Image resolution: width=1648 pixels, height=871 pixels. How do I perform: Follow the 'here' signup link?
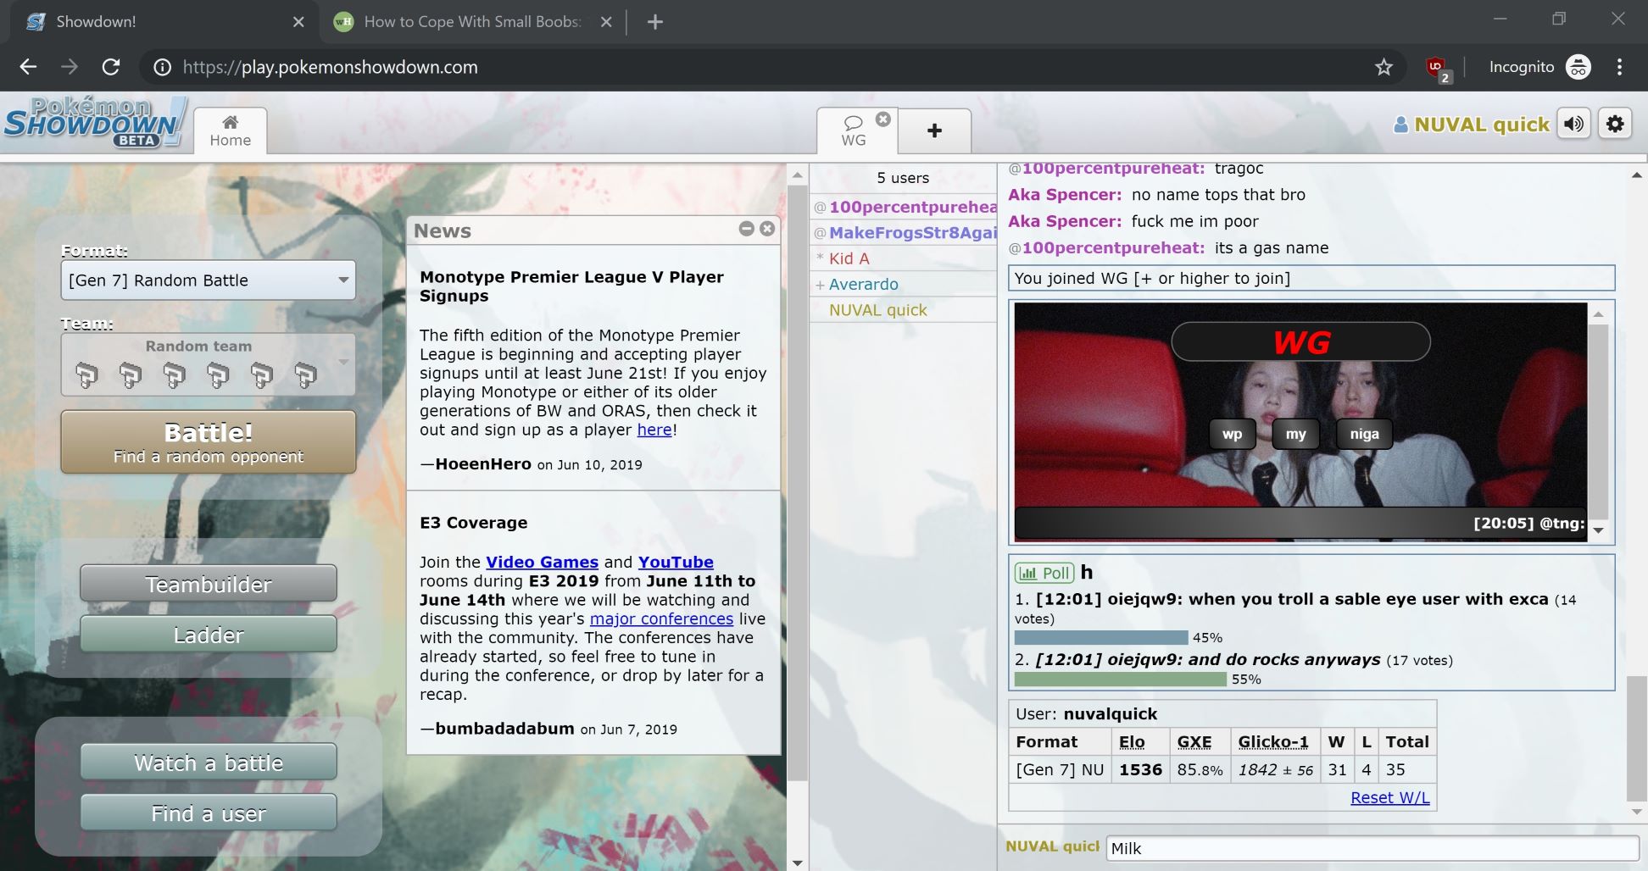pyautogui.click(x=654, y=430)
